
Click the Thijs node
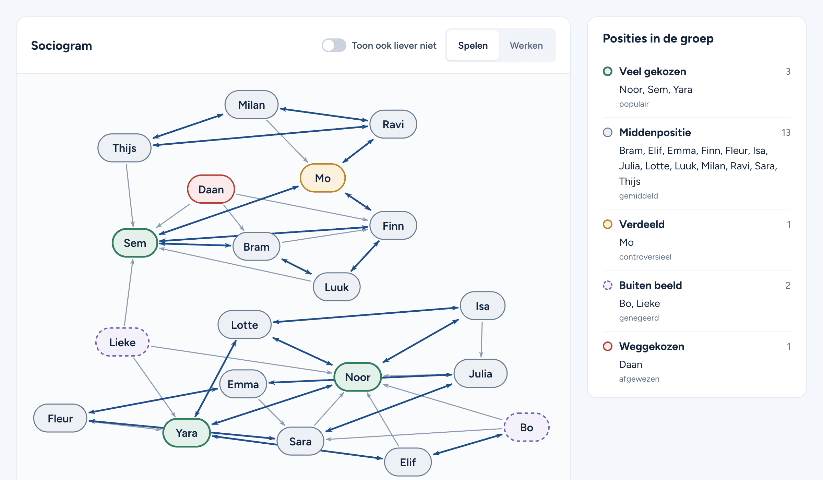click(x=124, y=148)
